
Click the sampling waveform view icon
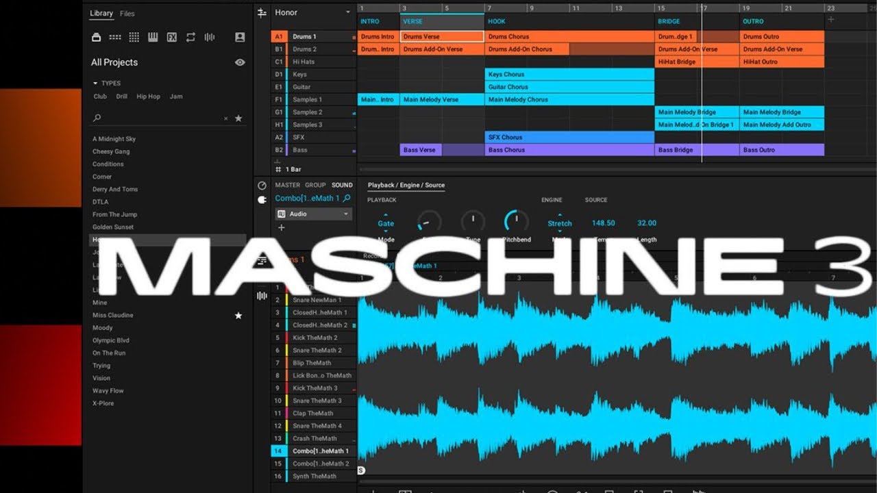tap(262, 296)
